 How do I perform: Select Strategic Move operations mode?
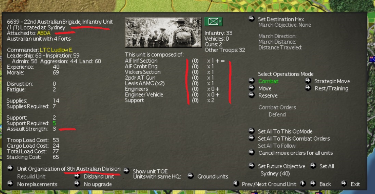pos(332,81)
